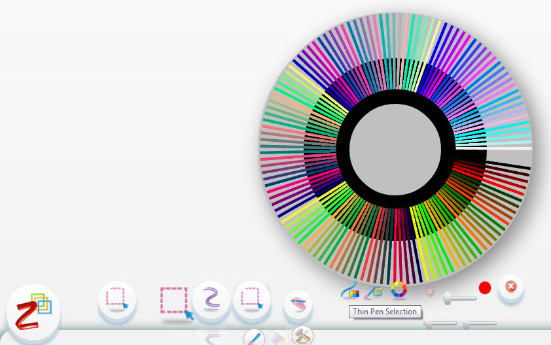Screen dimensions: 551x345
Task: Click the brush with checkmark icon
Action: pos(374,291)
